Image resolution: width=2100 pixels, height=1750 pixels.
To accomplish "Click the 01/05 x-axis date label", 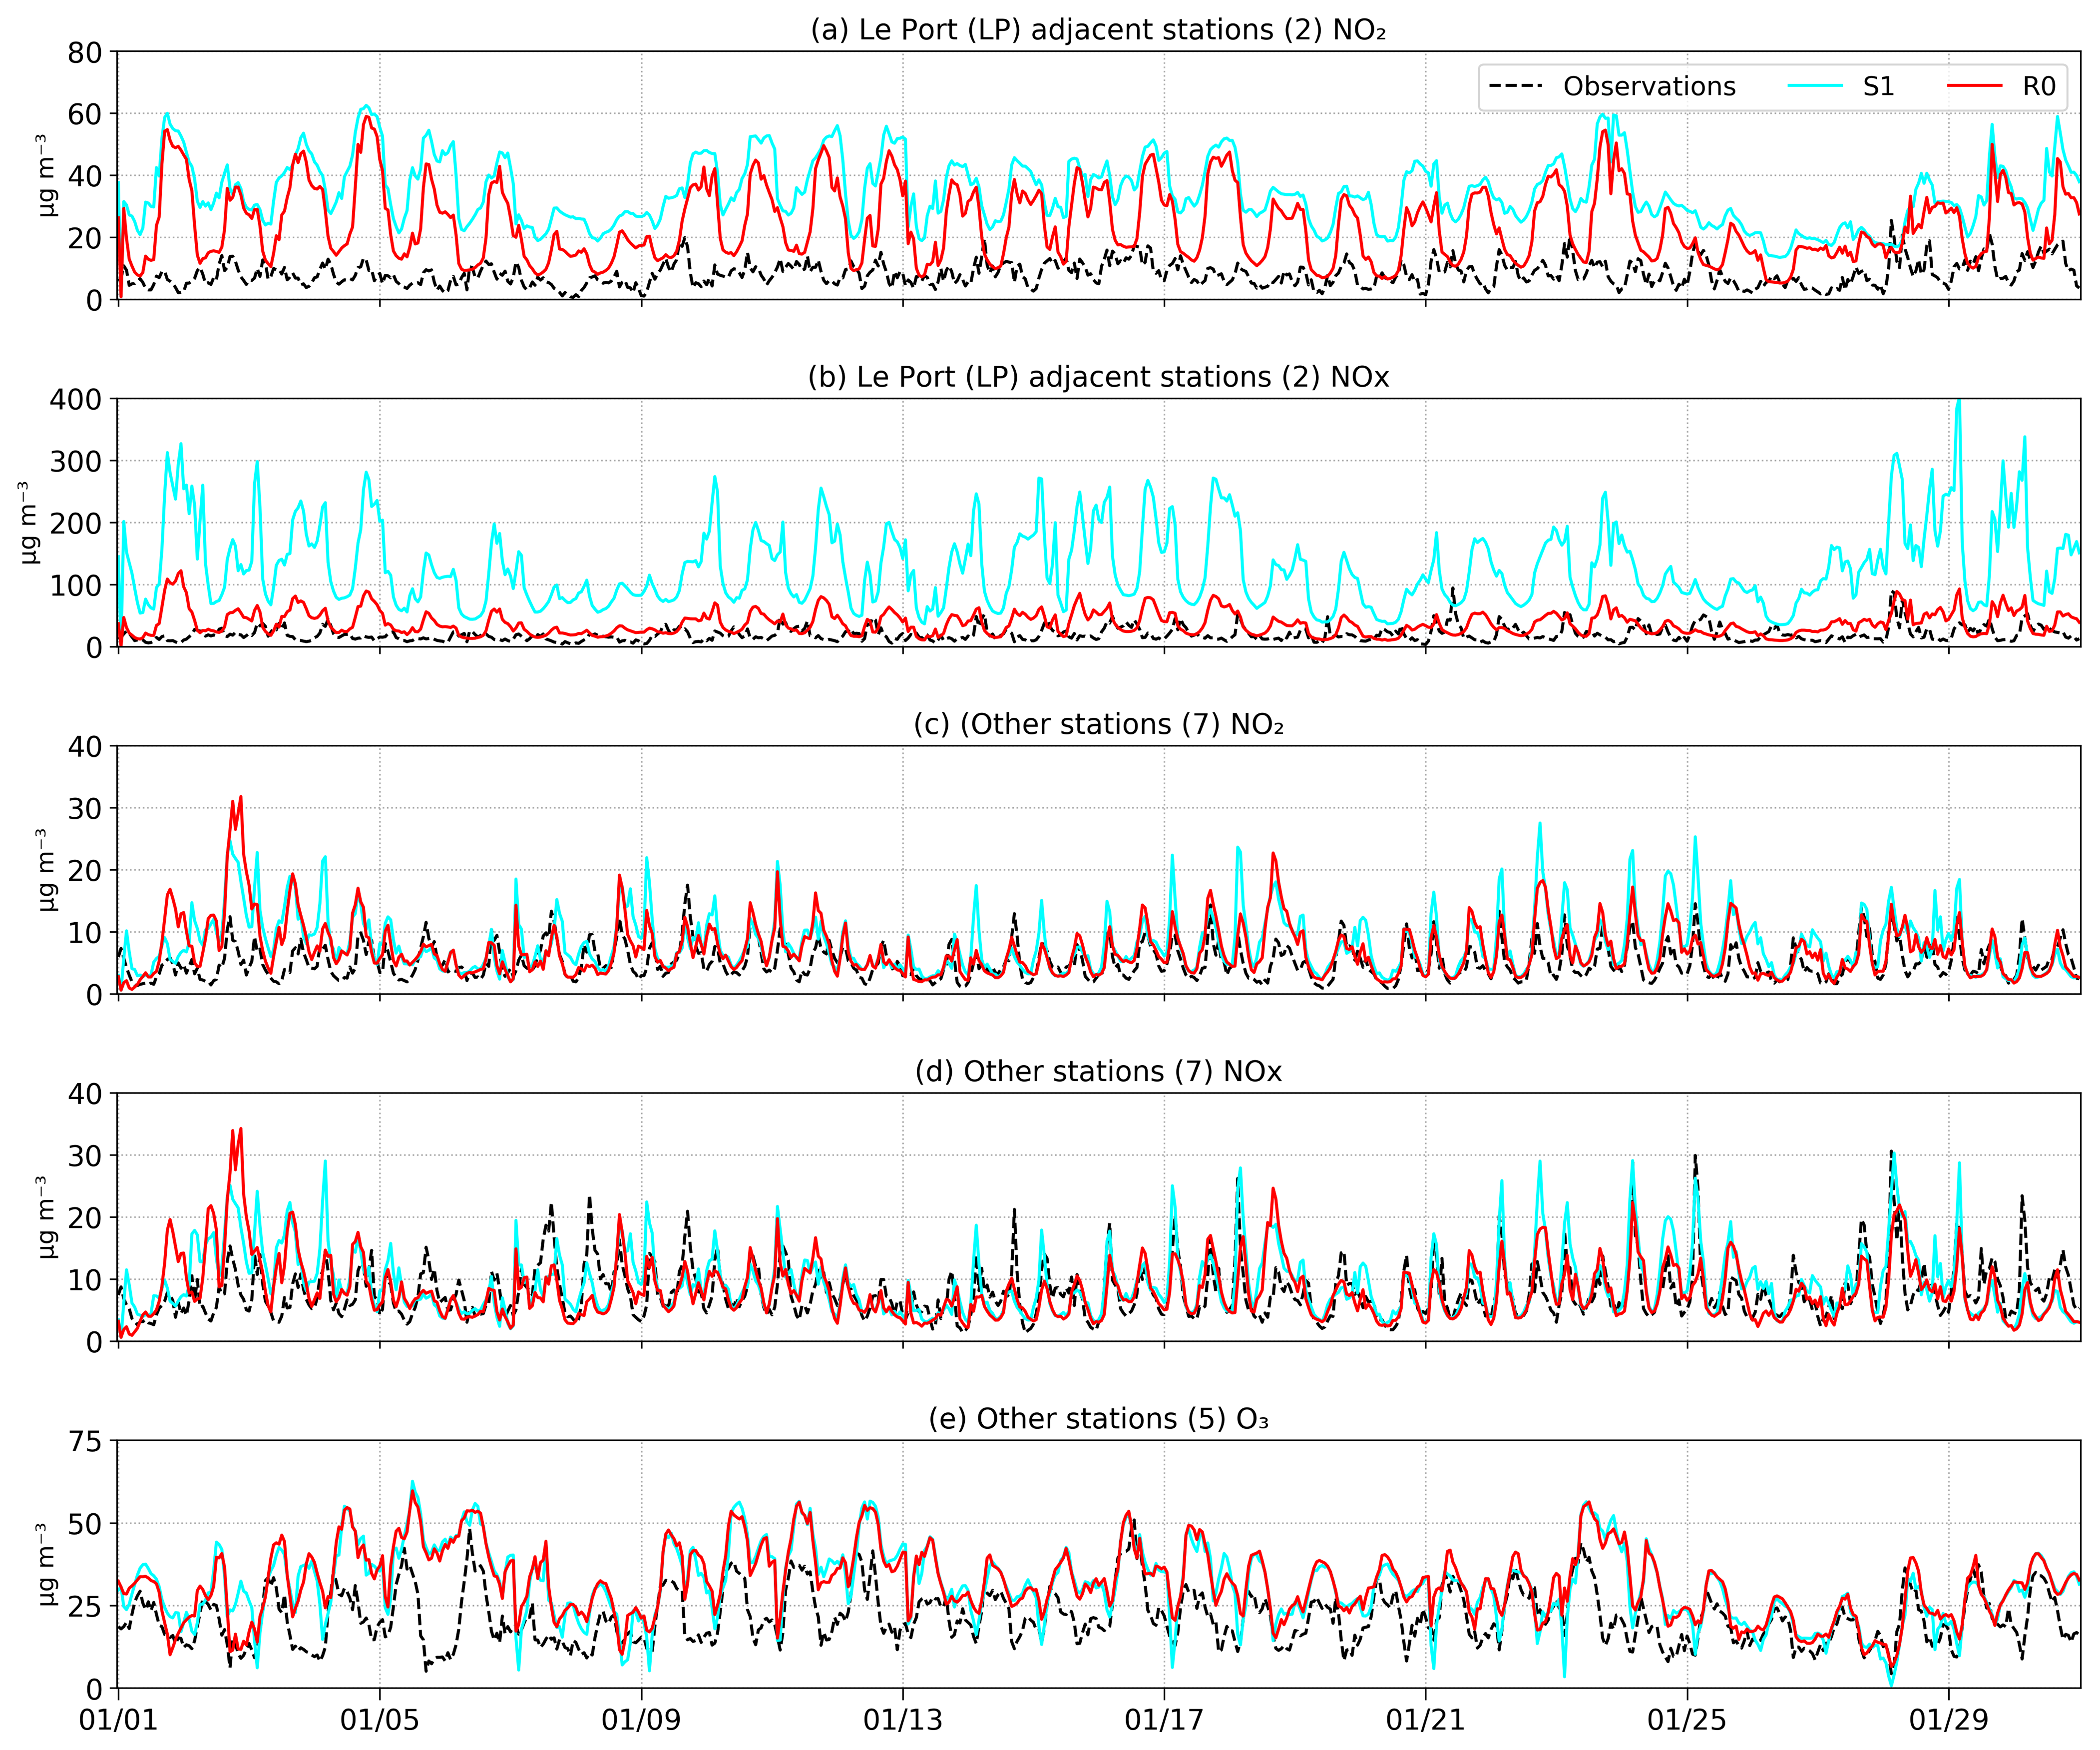I will coord(380,1720).
